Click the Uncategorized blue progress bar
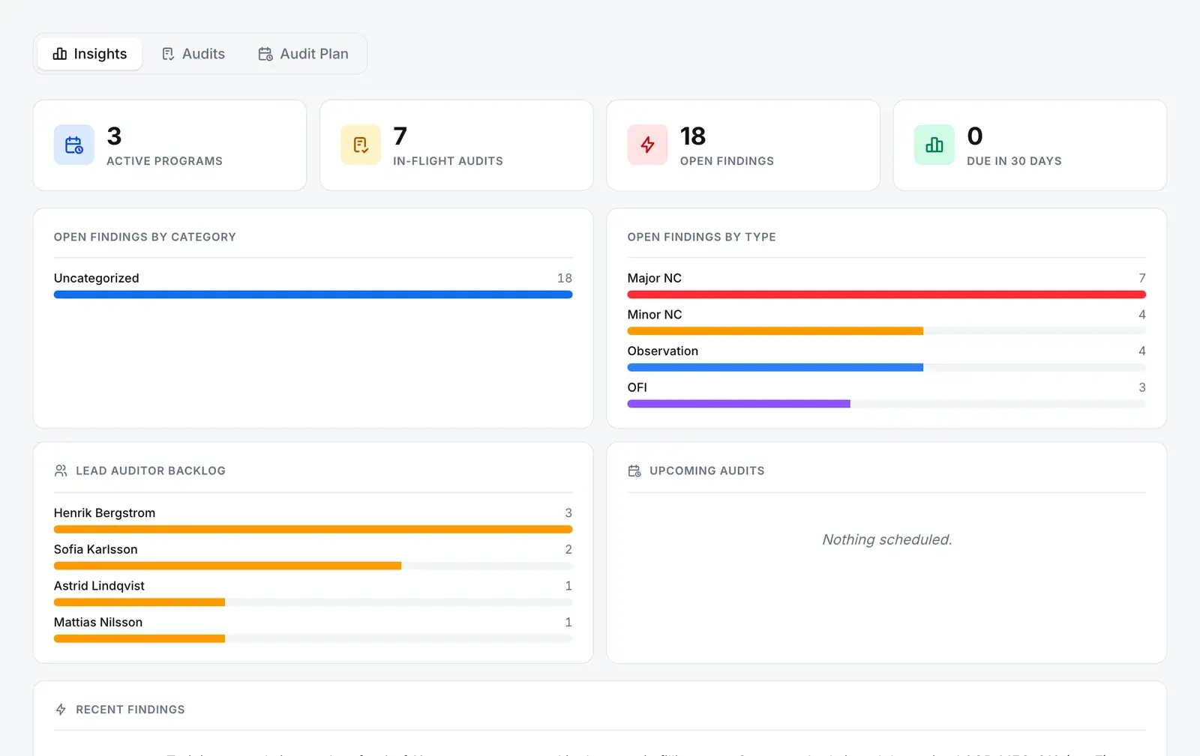This screenshot has width=1200, height=756. click(313, 294)
